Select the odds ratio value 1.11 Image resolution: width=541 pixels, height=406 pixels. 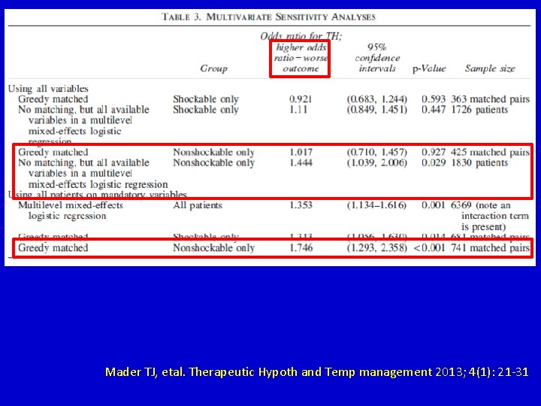point(298,110)
